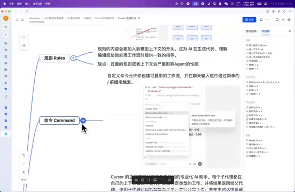Open the settings gear in the top-right corner
The image size is (295, 192).
(289, 20)
